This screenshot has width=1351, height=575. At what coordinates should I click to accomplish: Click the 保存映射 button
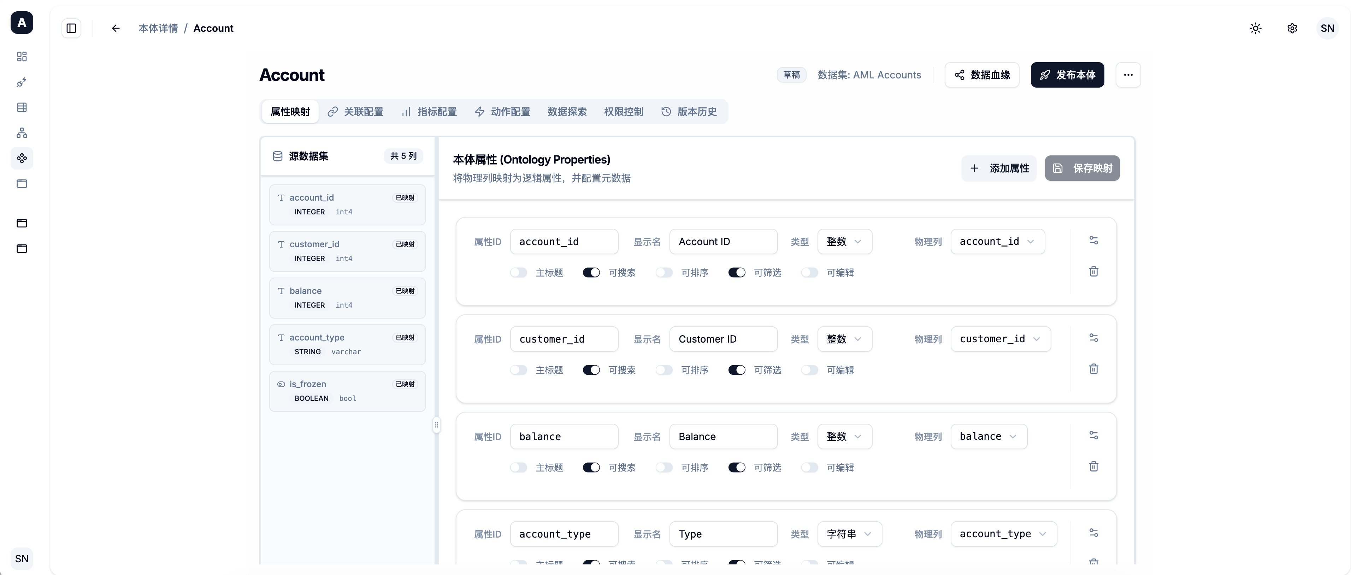click(1082, 168)
